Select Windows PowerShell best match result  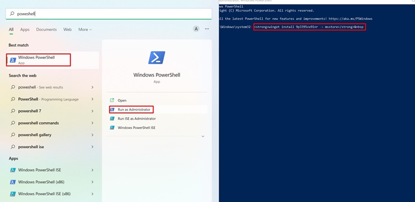[x=52, y=60]
